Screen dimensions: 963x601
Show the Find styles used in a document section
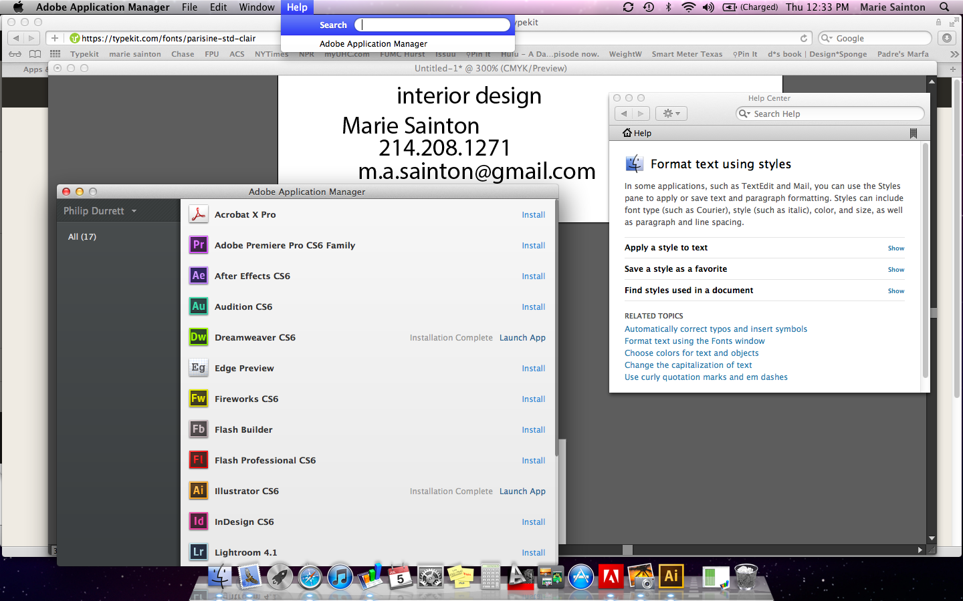[895, 291]
